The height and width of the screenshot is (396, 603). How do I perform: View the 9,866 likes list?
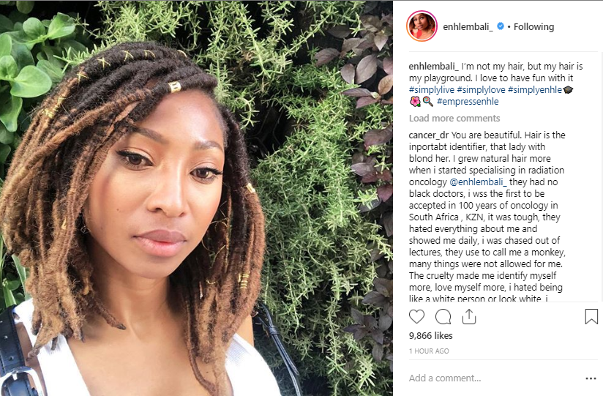click(x=431, y=335)
